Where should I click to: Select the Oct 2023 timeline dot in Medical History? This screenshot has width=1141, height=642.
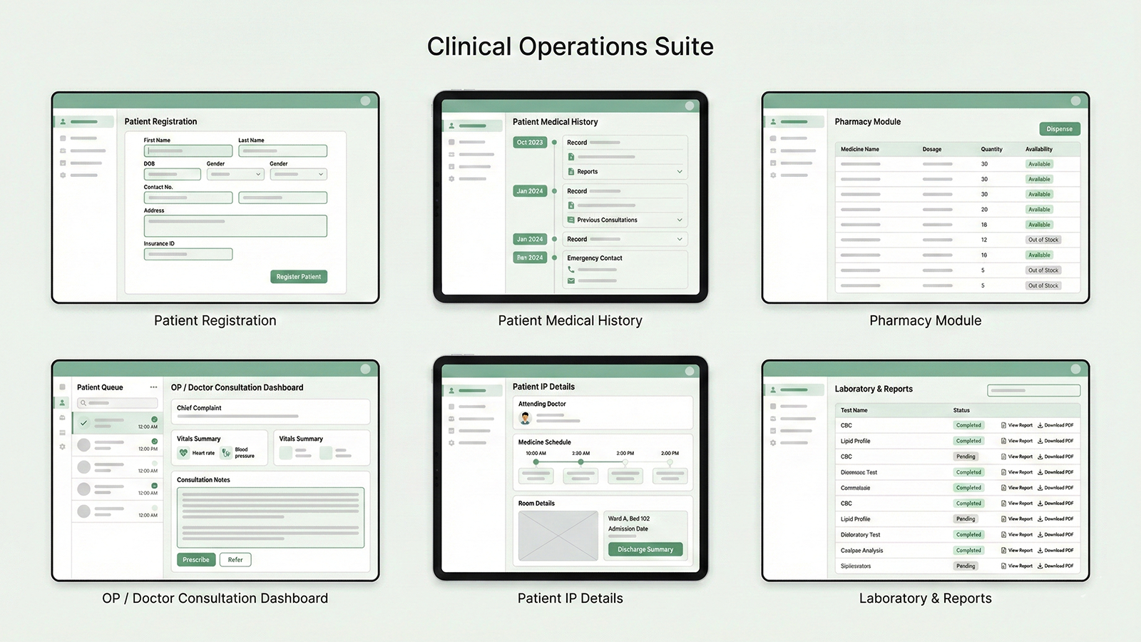point(554,143)
